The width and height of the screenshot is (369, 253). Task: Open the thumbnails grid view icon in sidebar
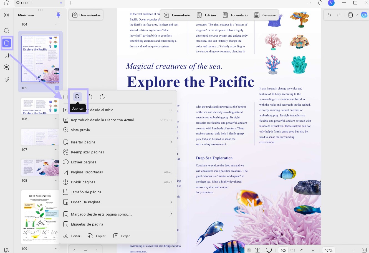(x=7, y=15)
